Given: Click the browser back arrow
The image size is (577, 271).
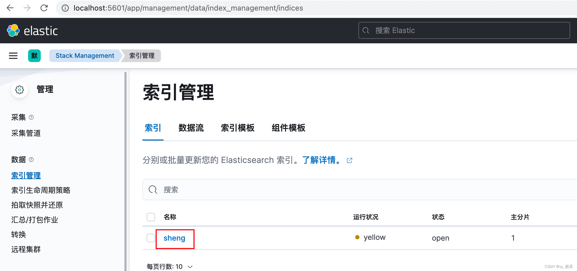Looking at the screenshot, I should (10, 8).
